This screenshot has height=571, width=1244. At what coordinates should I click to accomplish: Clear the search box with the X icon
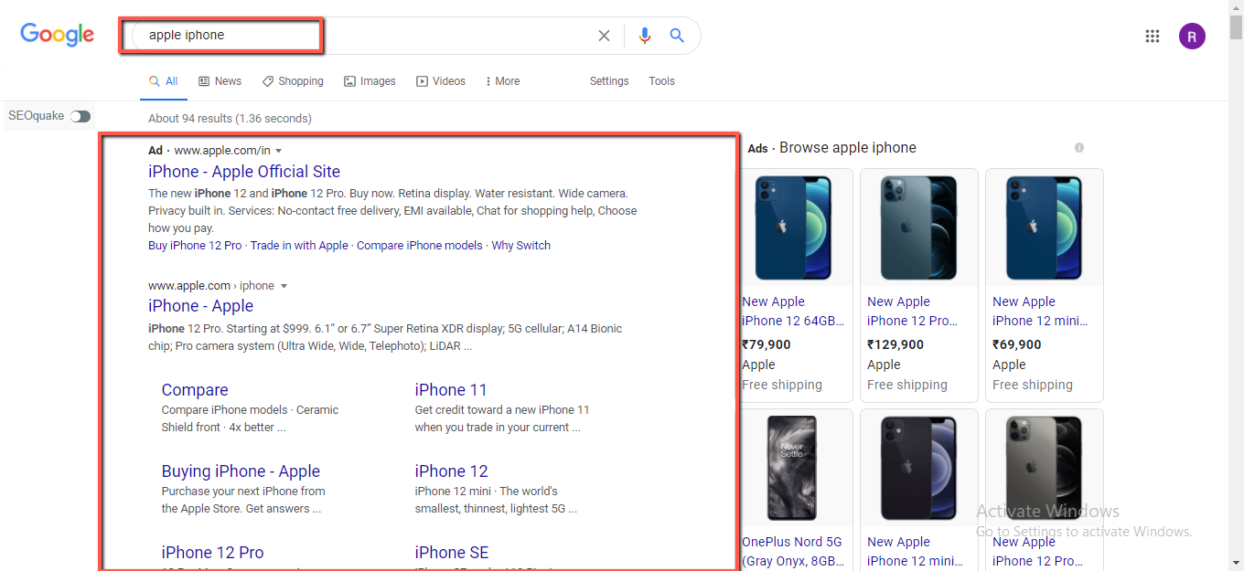604,36
